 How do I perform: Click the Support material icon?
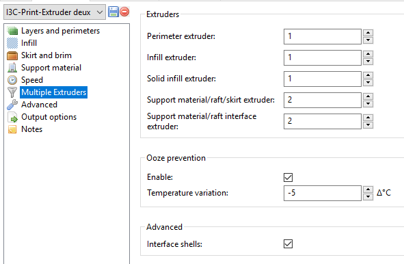tap(12, 68)
